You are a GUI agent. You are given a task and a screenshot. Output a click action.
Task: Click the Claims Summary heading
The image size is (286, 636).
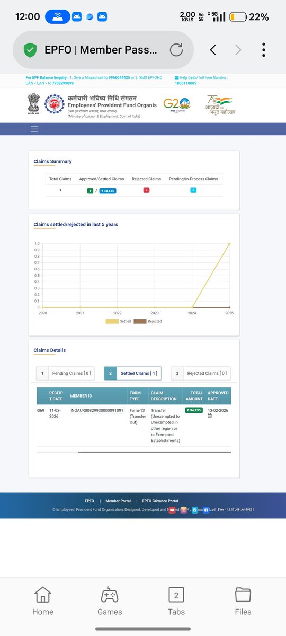52,161
